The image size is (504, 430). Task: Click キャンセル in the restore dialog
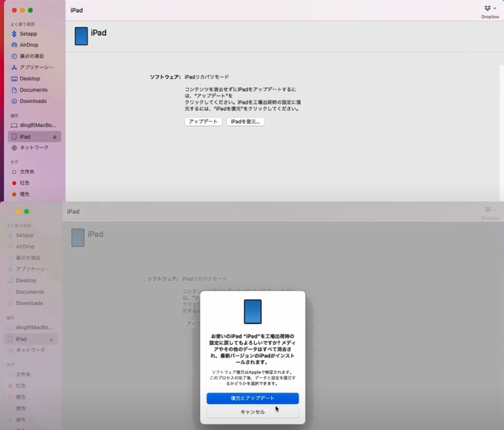[253, 412]
